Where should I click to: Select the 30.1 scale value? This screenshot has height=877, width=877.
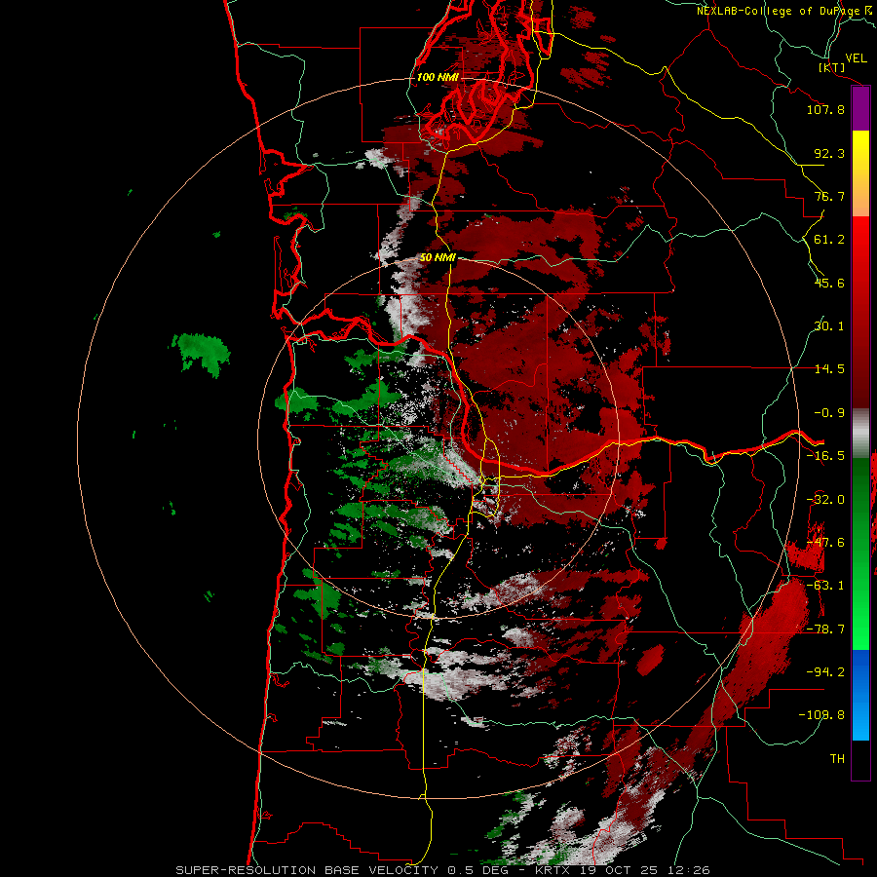click(829, 326)
